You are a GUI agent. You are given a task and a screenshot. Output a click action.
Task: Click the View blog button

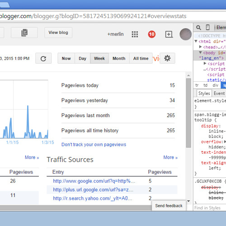click(58, 33)
